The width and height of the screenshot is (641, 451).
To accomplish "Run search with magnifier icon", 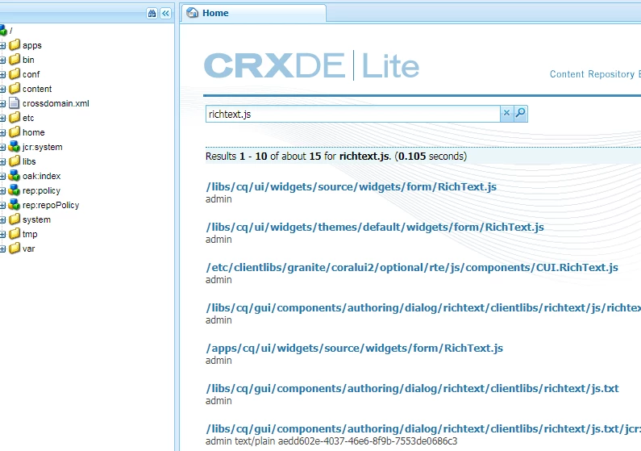I will [x=520, y=113].
